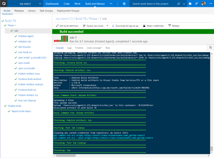
Task: Click the Visual Studio Team Services logo
Action: click(x=4, y=4)
